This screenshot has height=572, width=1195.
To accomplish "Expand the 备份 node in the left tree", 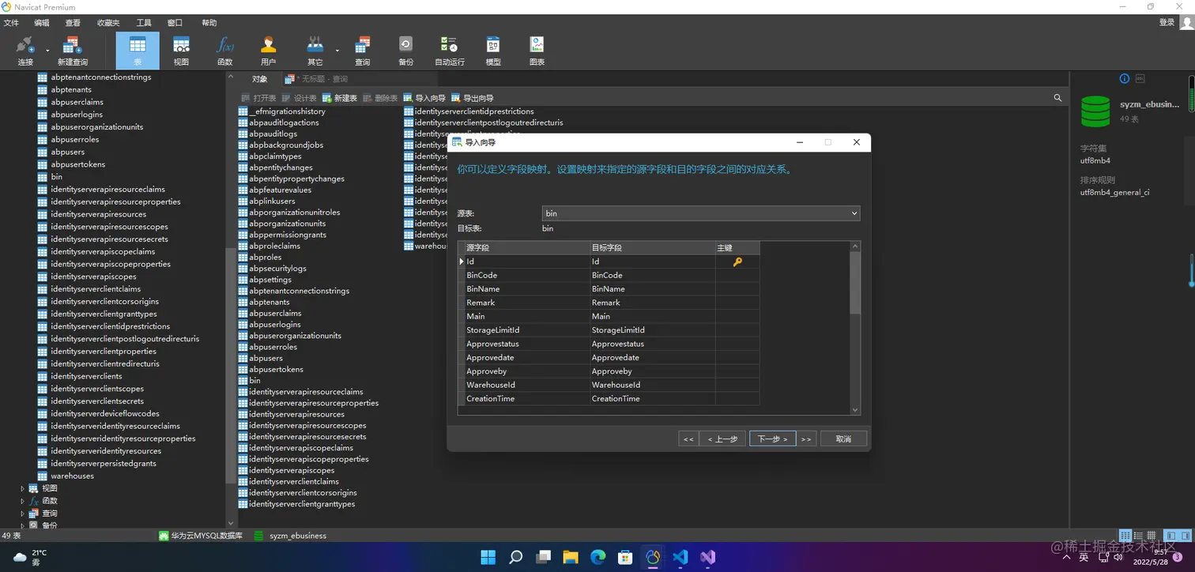I will click(x=22, y=525).
